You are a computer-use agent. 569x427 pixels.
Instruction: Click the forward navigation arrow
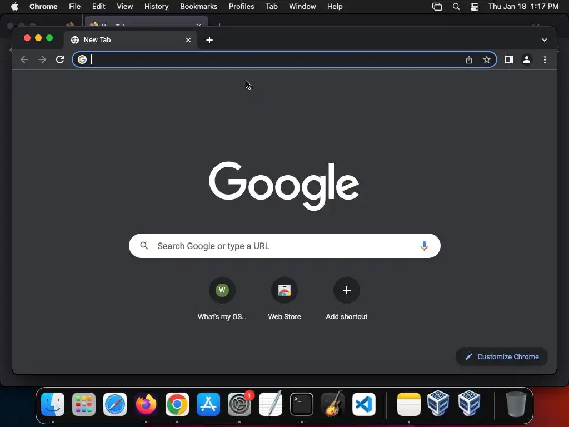[42, 59]
